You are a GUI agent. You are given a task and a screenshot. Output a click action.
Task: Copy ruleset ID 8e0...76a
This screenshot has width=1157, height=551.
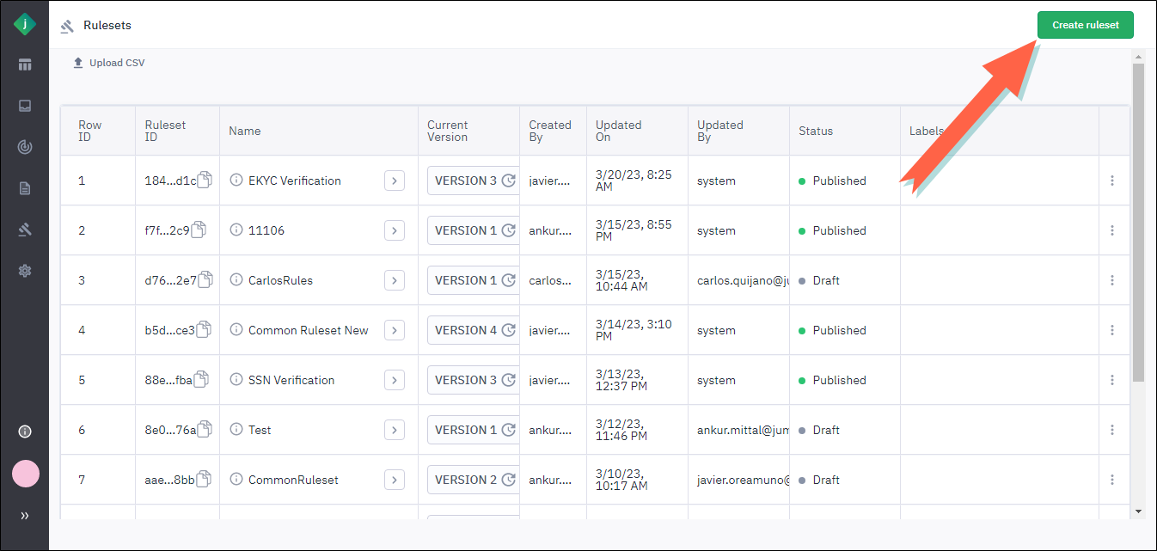204,429
